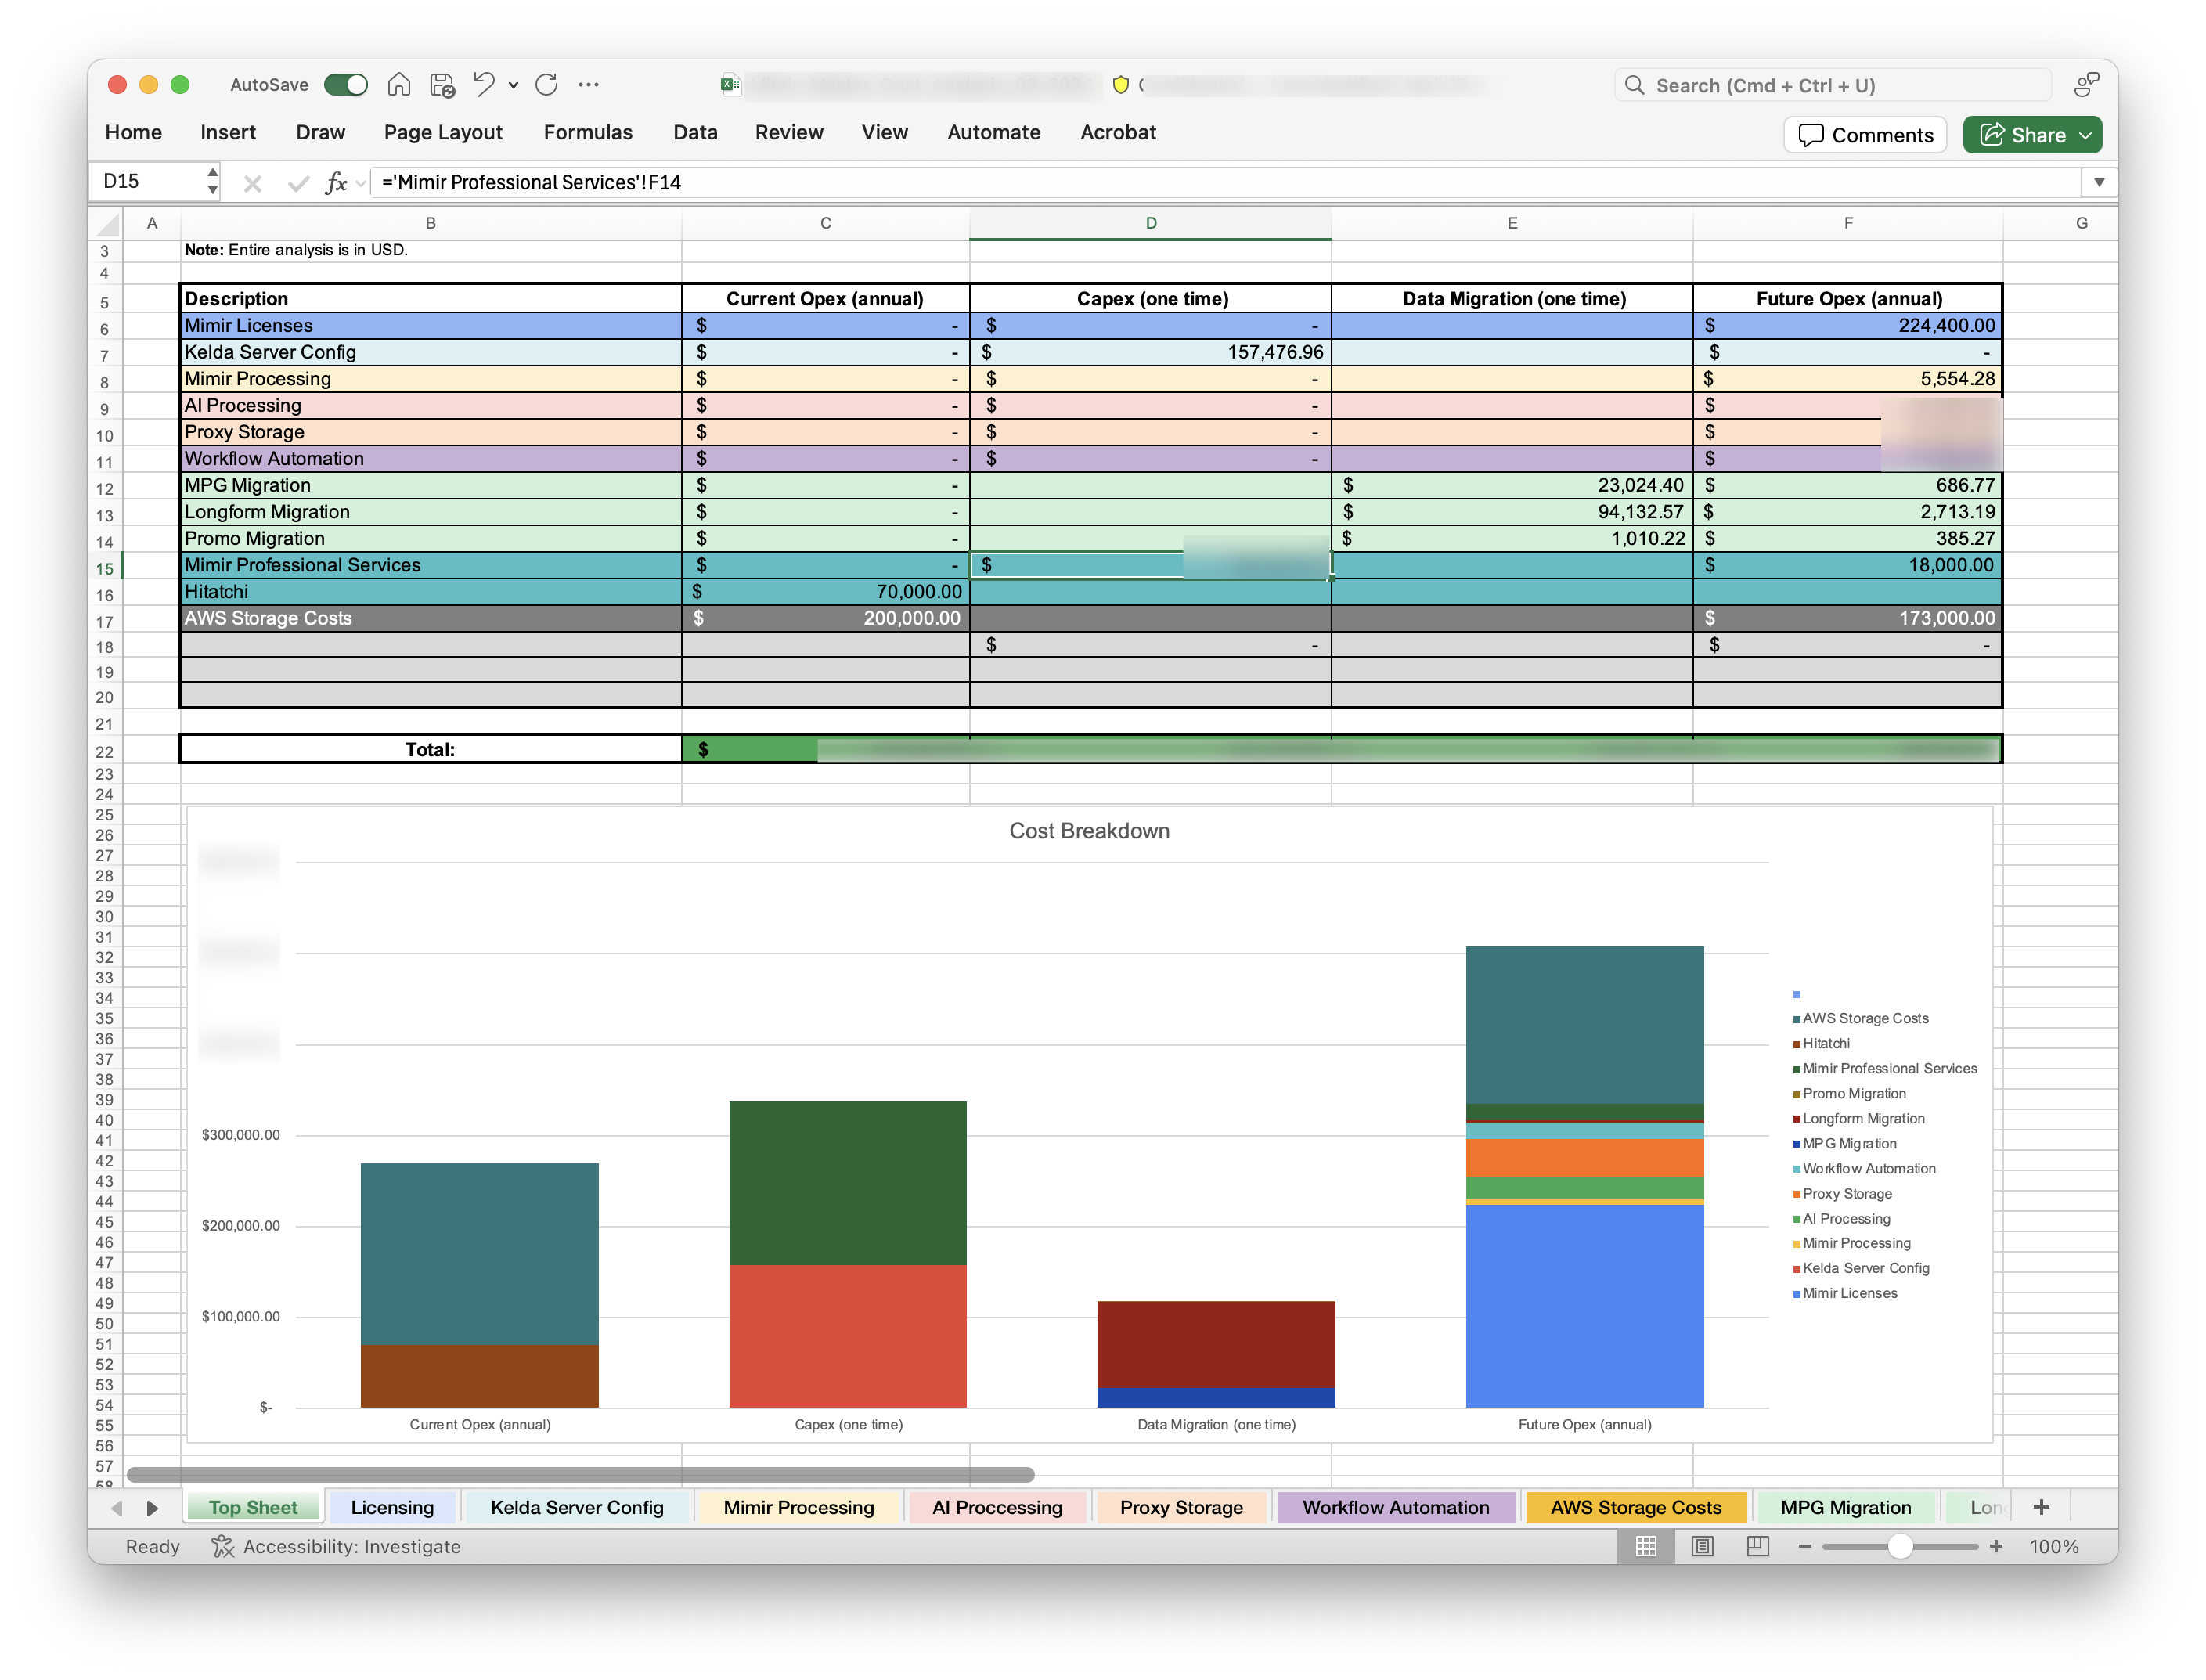Image resolution: width=2206 pixels, height=1680 pixels.
Task: Click Accessibility: Investigate status
Action: (x=336, y=1546)
